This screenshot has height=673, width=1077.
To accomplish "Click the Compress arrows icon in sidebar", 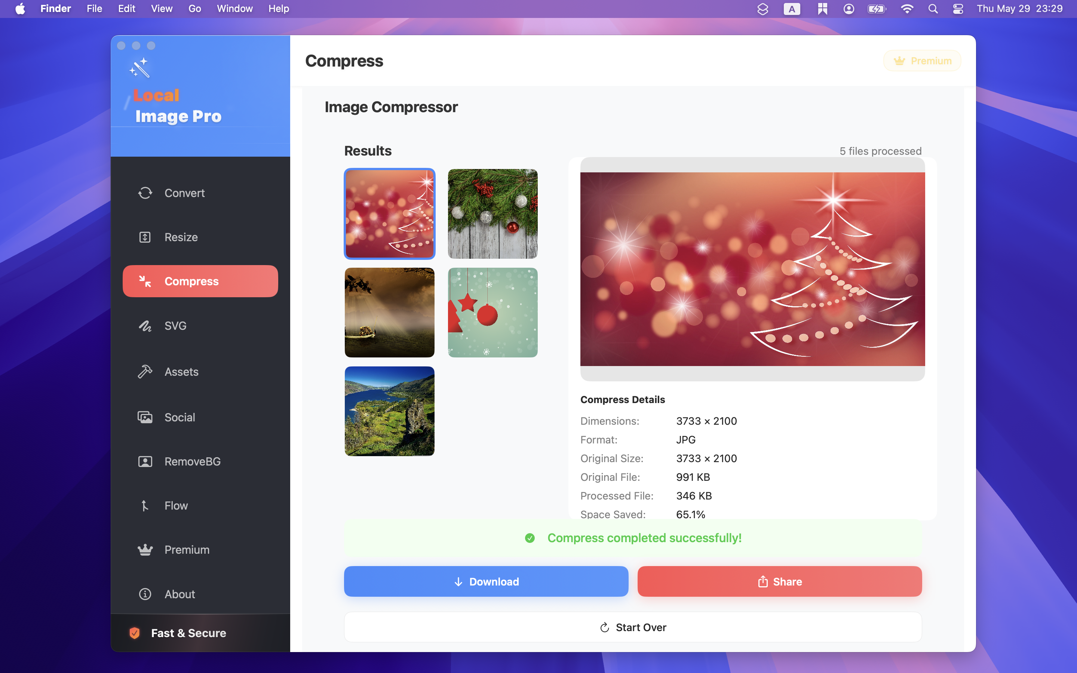I will click(145, 281).
